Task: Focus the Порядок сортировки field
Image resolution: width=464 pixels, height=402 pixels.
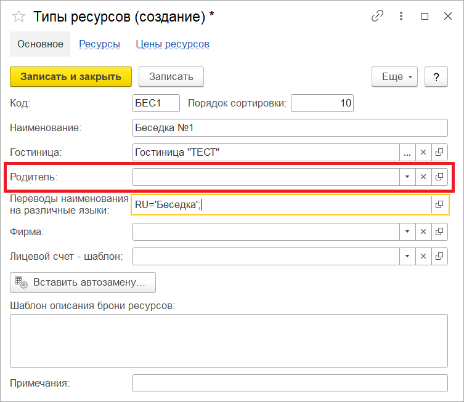Action: [x=322, y=103]
